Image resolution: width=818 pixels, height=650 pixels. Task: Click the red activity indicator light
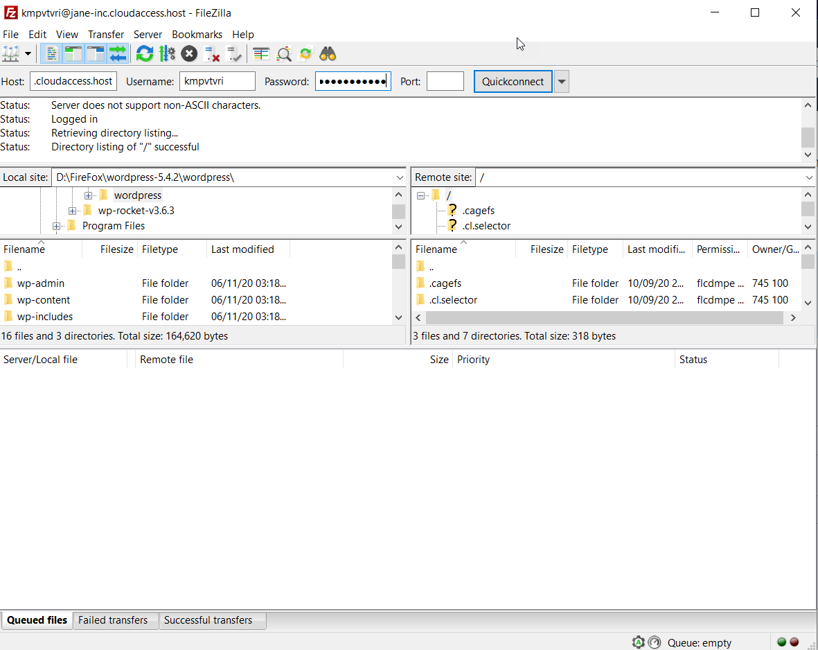point(794,642)
